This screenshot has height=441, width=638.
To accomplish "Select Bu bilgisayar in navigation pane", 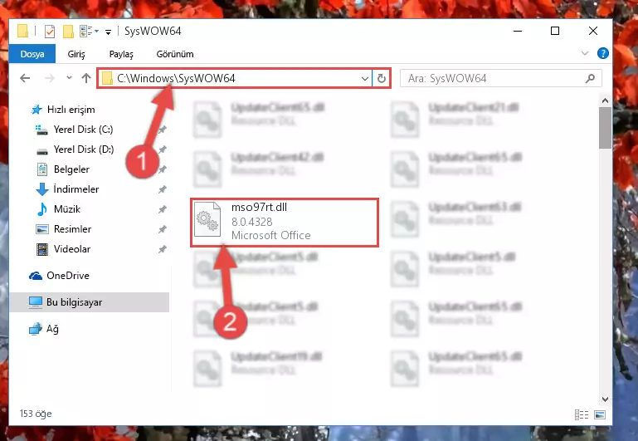I will pyautogui.click(x=89, y=302).
